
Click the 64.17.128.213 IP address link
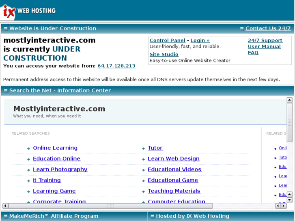(116, 66)
